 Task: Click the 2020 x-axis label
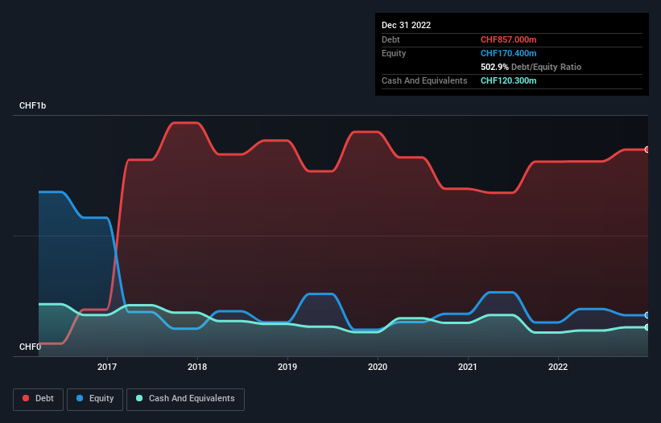(378, 367)
